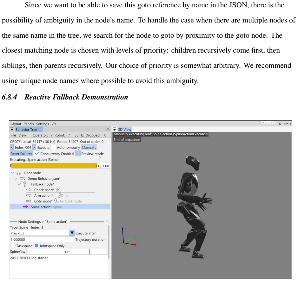
Task: Click the 'Executing: Spine action (Spine)' status text
Action: [x=34, y=160]
